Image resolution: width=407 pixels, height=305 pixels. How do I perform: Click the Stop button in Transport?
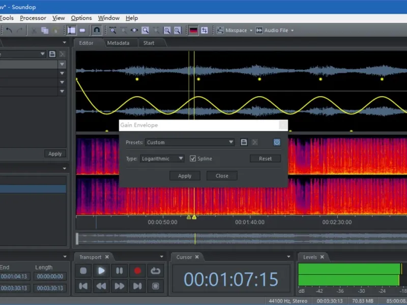coord(83,271)
